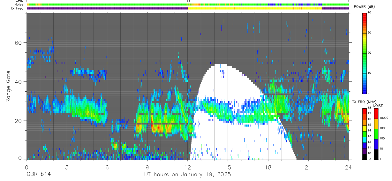
Task: Click the x-axis tick label '21'
Action: (308, 167)
